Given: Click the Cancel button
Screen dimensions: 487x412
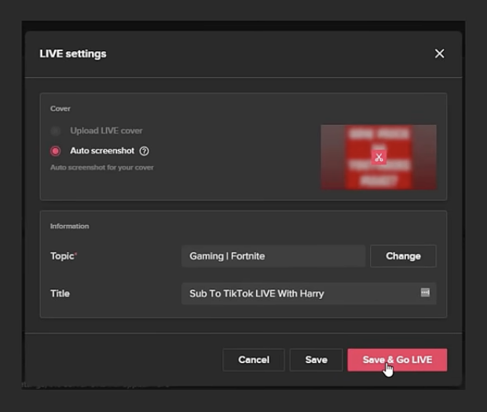Looking at the screenshot, I should point(254,360).
